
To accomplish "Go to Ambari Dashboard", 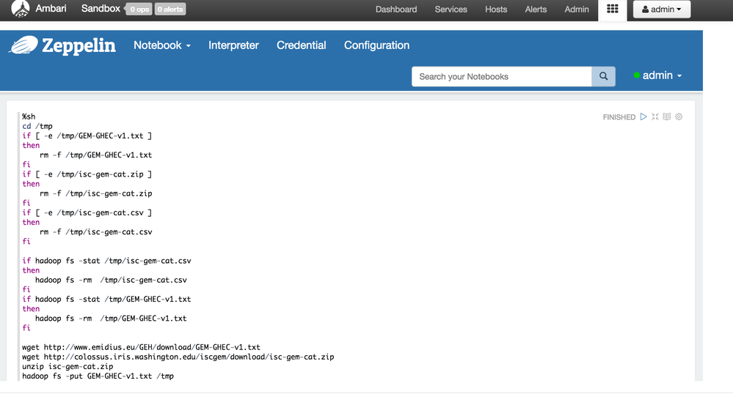I will (396, 10).
